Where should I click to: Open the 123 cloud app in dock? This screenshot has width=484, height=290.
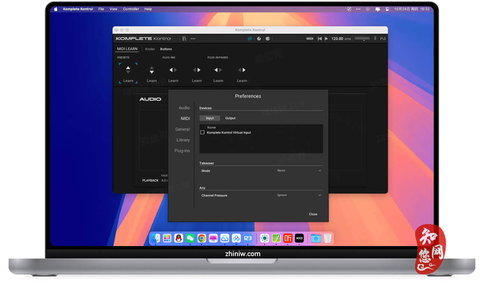coord(248,238)
